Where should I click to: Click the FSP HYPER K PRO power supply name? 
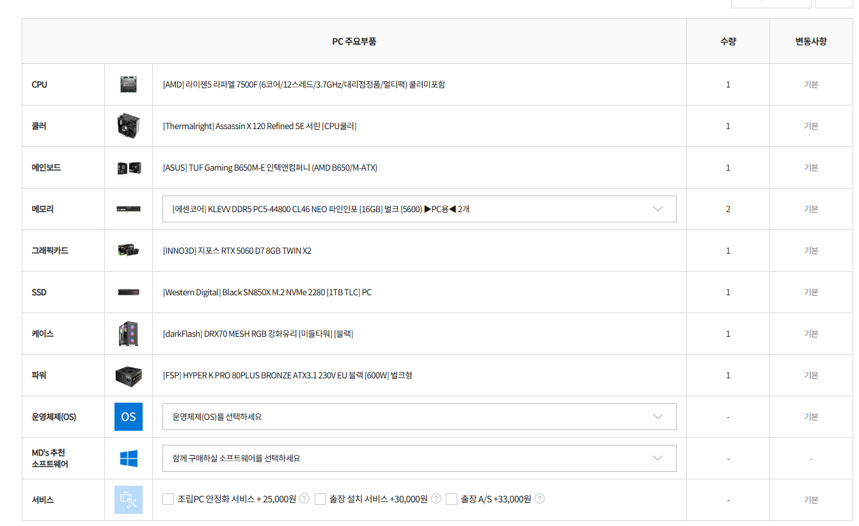pos(287,375)
